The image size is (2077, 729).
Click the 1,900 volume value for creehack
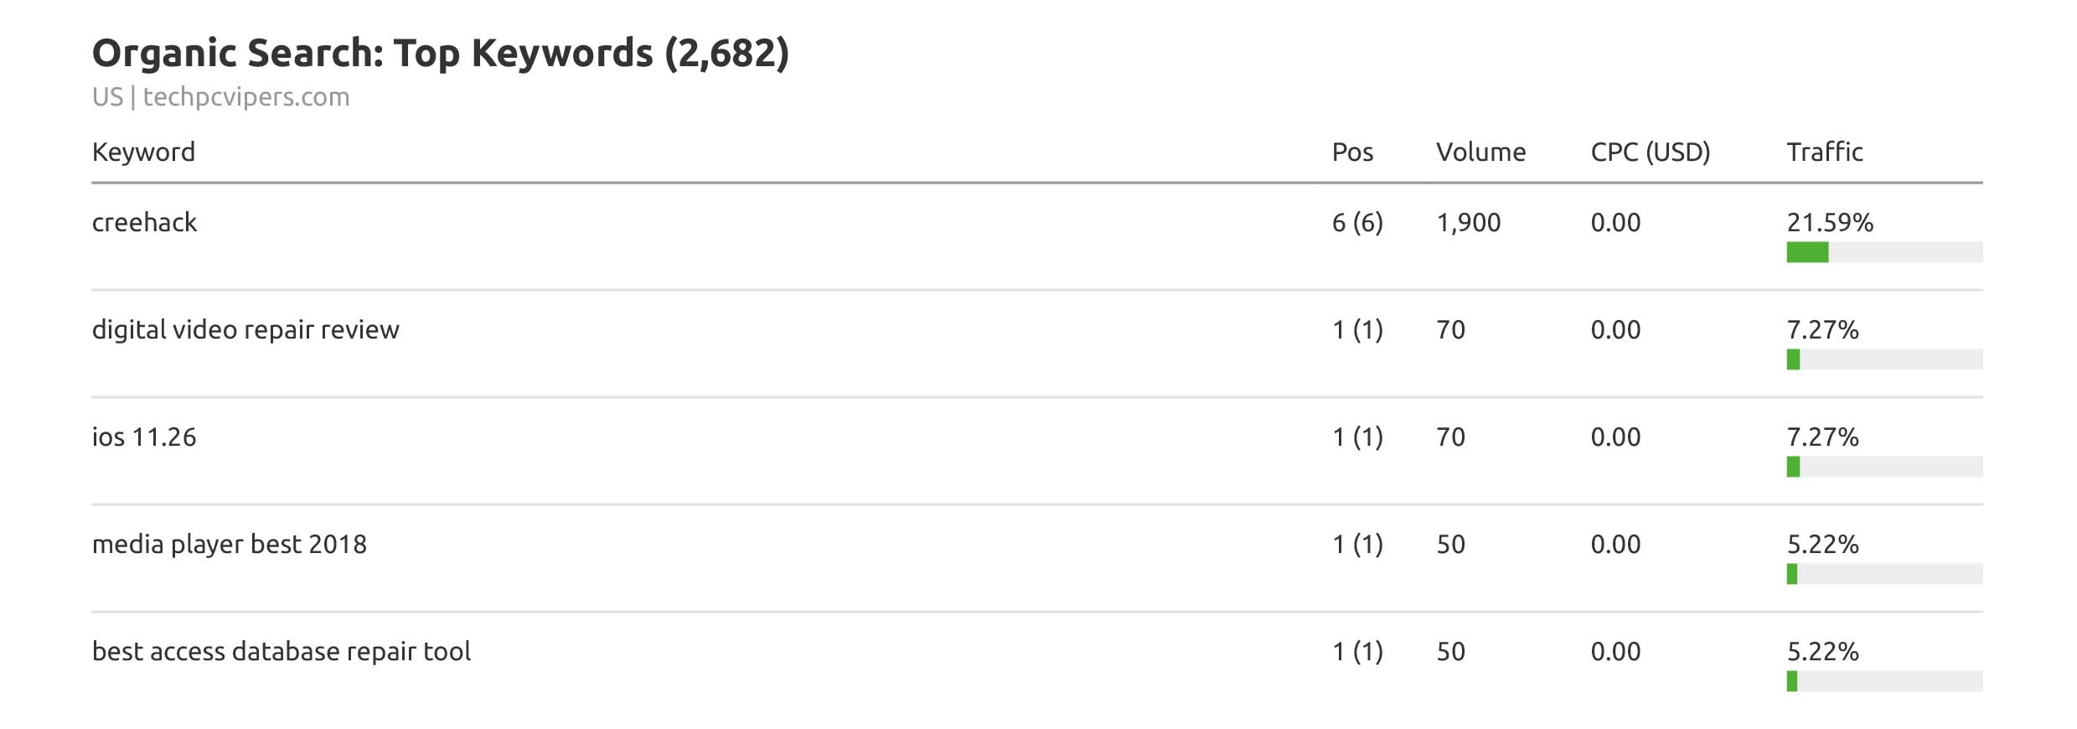tap(1468, 223)
